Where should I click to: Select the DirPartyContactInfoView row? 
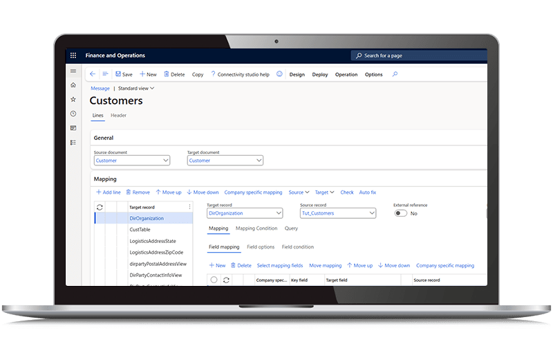[x=144, y=275]
